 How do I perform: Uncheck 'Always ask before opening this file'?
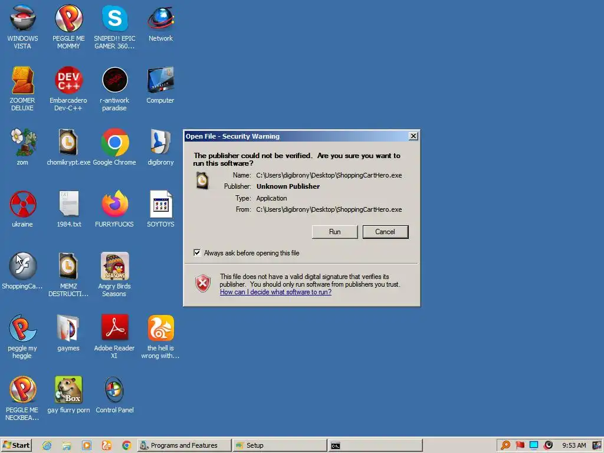[x=197, y=252]
